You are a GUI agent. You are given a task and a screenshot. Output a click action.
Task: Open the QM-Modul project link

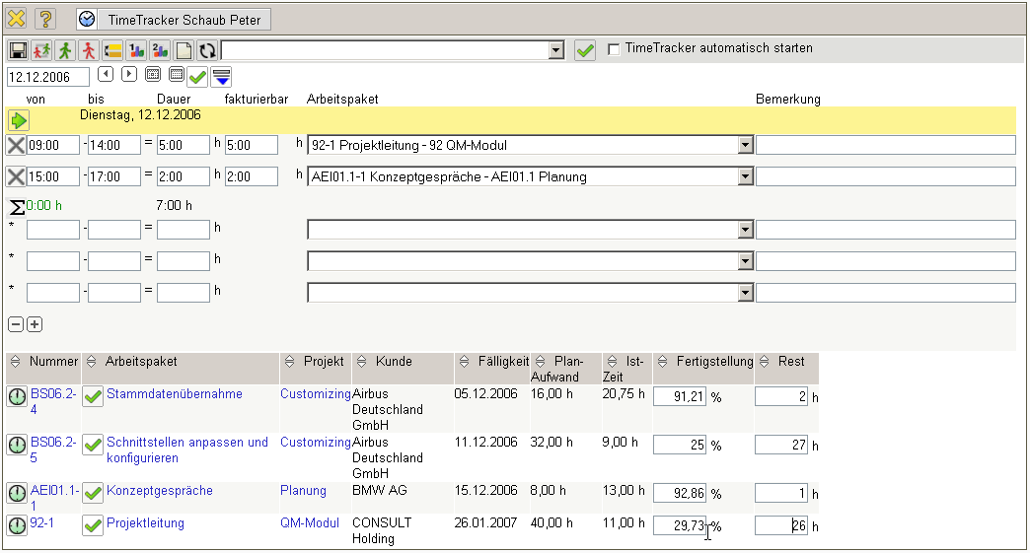click(309, 523)
